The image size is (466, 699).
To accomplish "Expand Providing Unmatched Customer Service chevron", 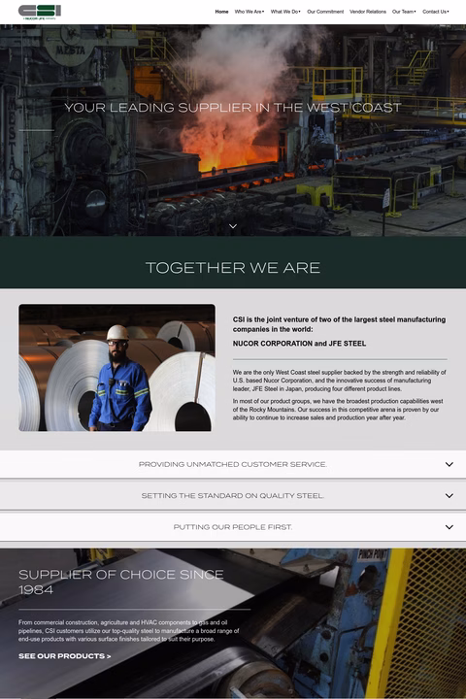I will coord(449,464).
